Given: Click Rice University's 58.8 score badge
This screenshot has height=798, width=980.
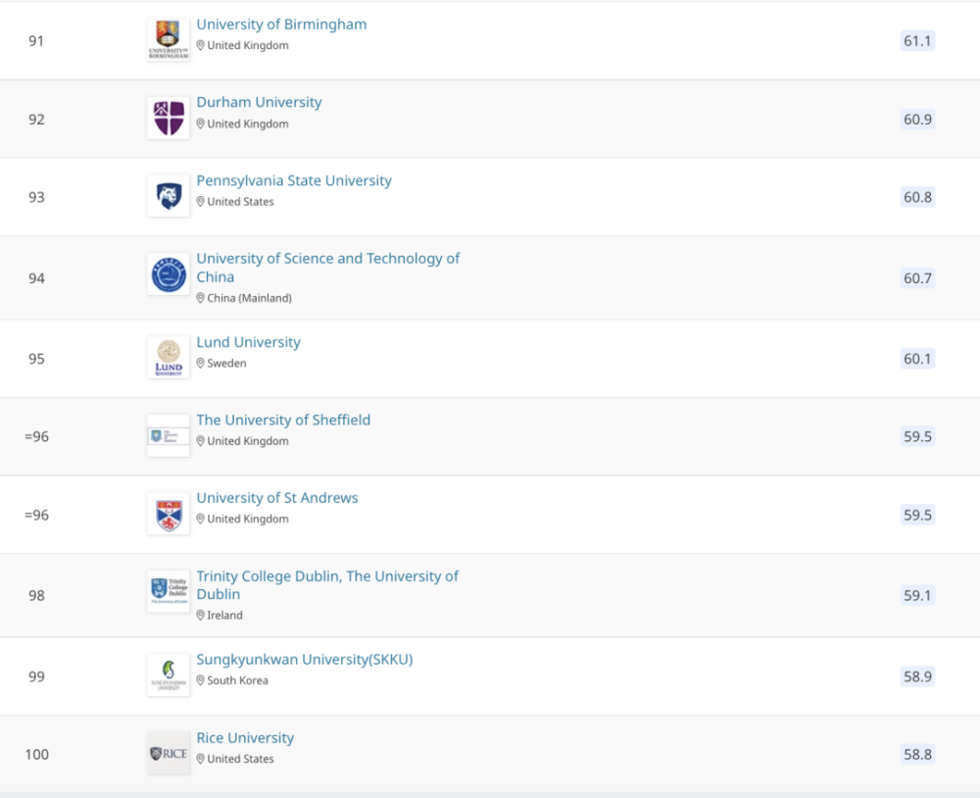Looking at the screenshot, I should 917,754.
